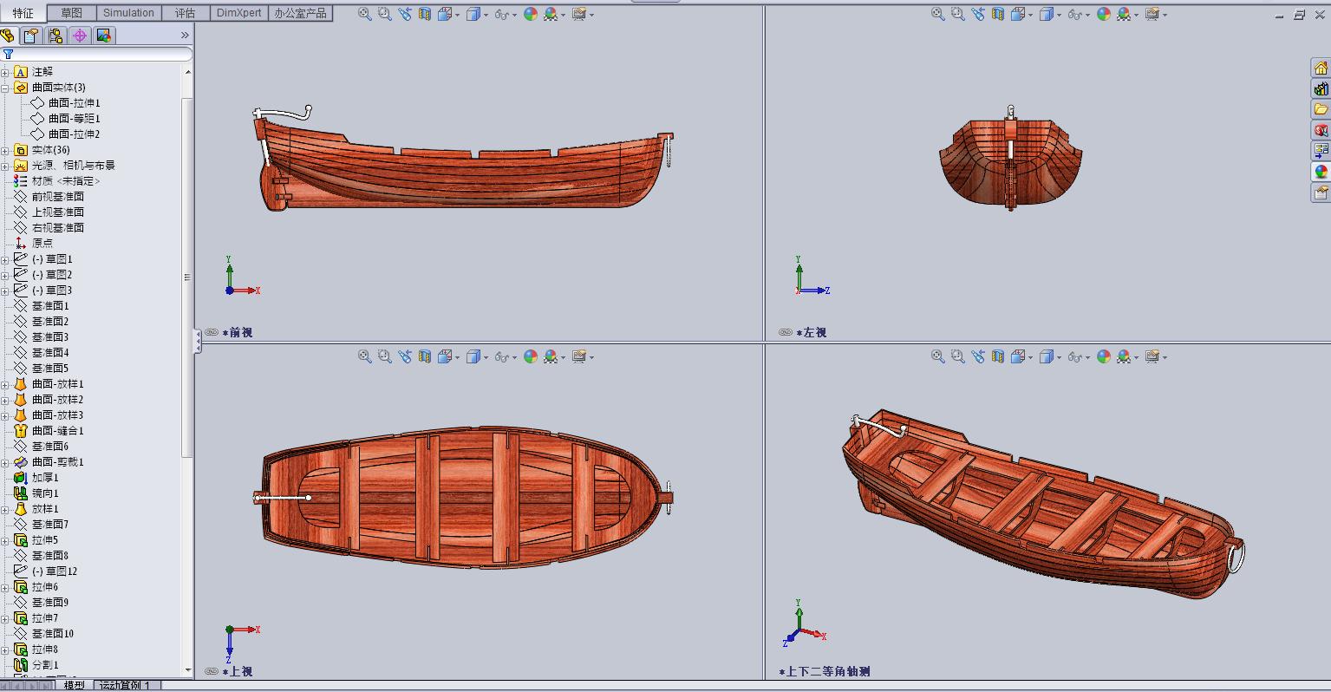This screenshot has width=1331, height=692.
Task: Click Zoom to Area in the 上下二等角轴测 viewport toolbar
Action: (x=958, y=356)
